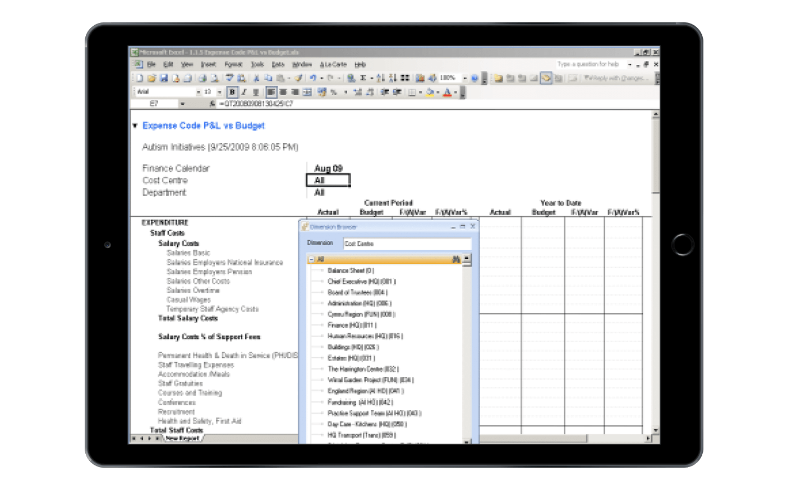Open the Insert menu

click(208, 64)
